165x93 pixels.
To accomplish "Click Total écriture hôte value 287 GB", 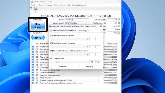I will click(113, 23).
